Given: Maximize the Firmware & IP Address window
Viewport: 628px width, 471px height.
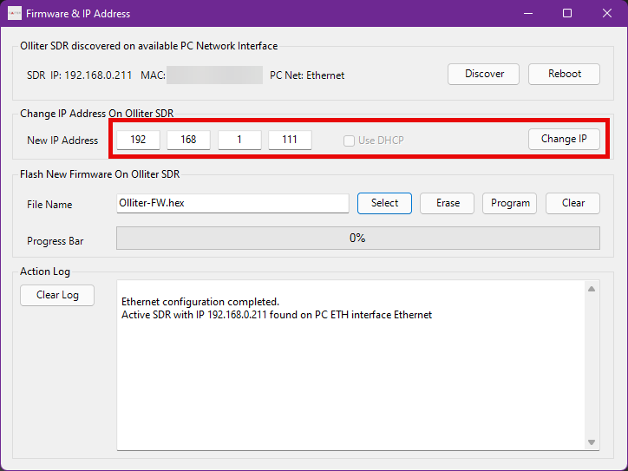Looking at the screenshot, I should click(x=567, y=14).
